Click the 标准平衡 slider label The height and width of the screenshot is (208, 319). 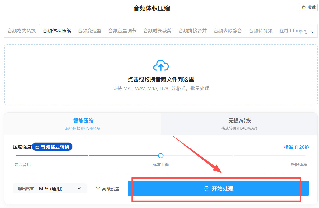coord(161,164)
